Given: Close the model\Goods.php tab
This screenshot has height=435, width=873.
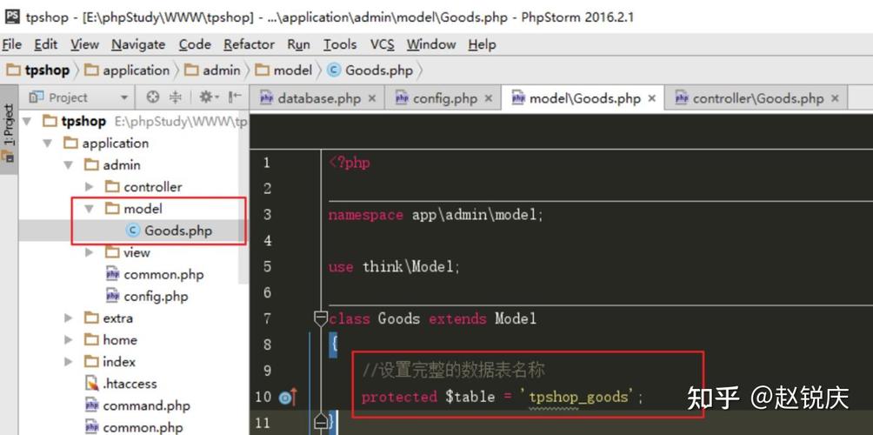Looking at the screenshot, I should pos(651,98).
